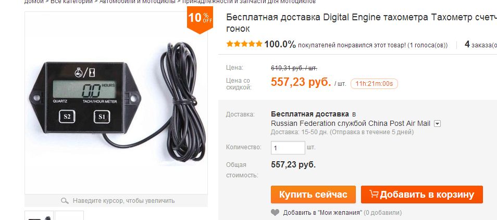Click the Добавить в корзину button
Screen dimensions: 497x220
(422, 195)
